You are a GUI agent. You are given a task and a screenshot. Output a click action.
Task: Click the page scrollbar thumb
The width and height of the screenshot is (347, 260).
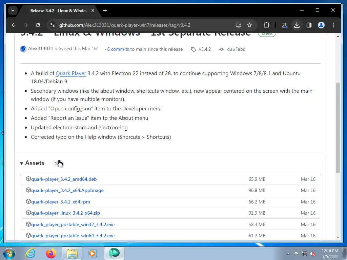(x=338, y=127)
